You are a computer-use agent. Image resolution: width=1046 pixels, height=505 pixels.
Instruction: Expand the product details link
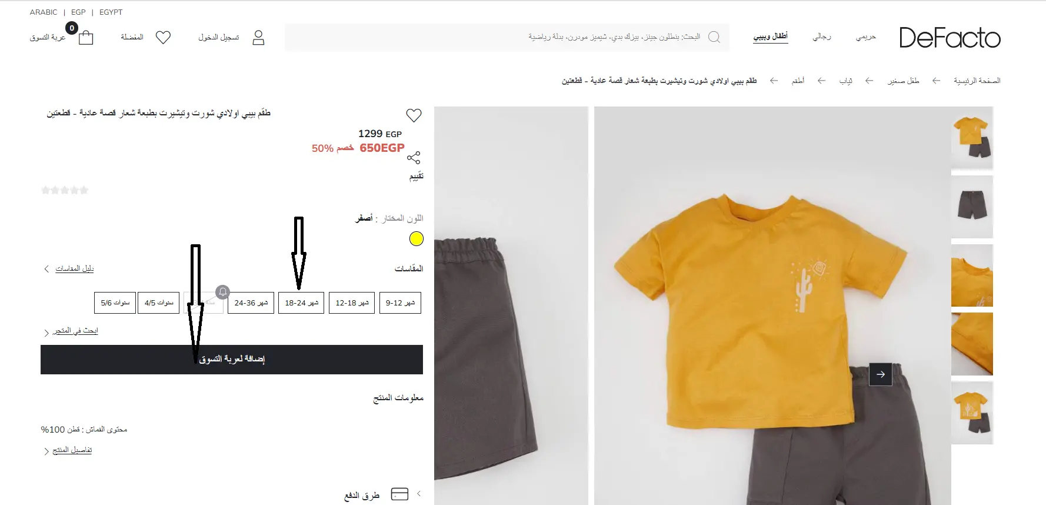click(x=68, y=450)
